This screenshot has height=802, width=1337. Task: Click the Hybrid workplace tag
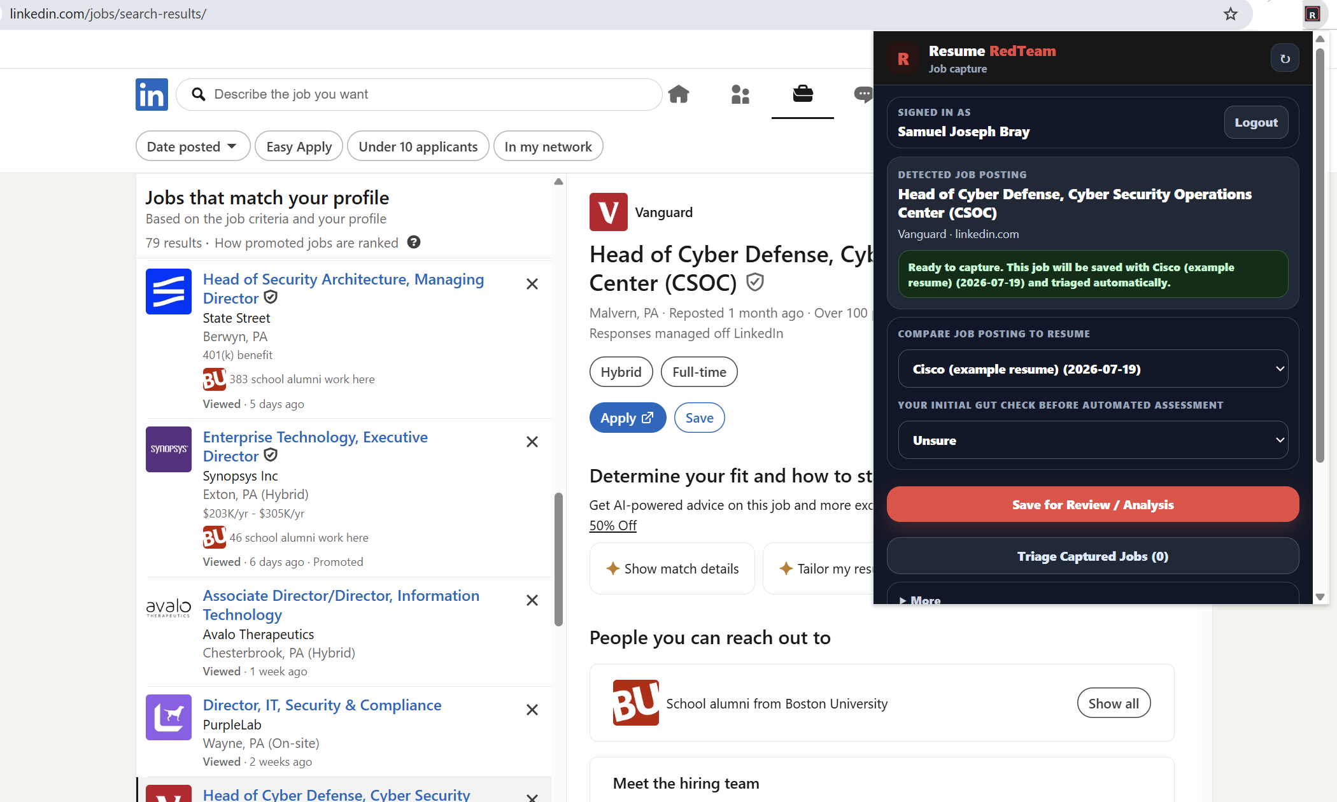[621, 372]
